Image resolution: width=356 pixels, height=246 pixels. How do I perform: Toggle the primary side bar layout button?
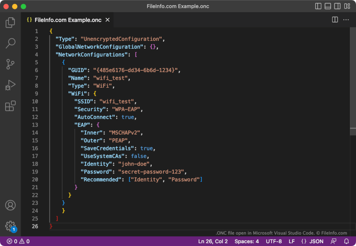click(x=319, y=7)
